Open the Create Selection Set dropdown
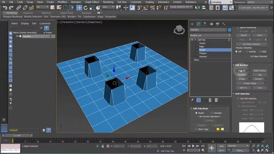 point(181,7)
